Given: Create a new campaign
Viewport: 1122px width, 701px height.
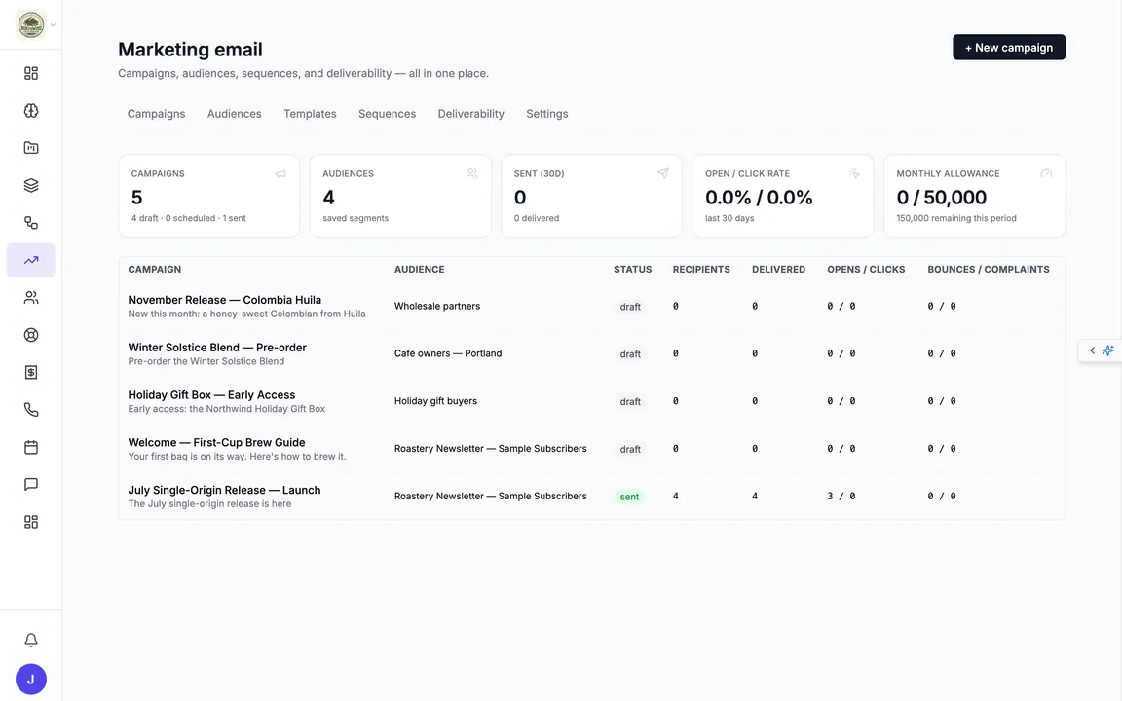Looking at the screenshot, I should coord(1009,47).
